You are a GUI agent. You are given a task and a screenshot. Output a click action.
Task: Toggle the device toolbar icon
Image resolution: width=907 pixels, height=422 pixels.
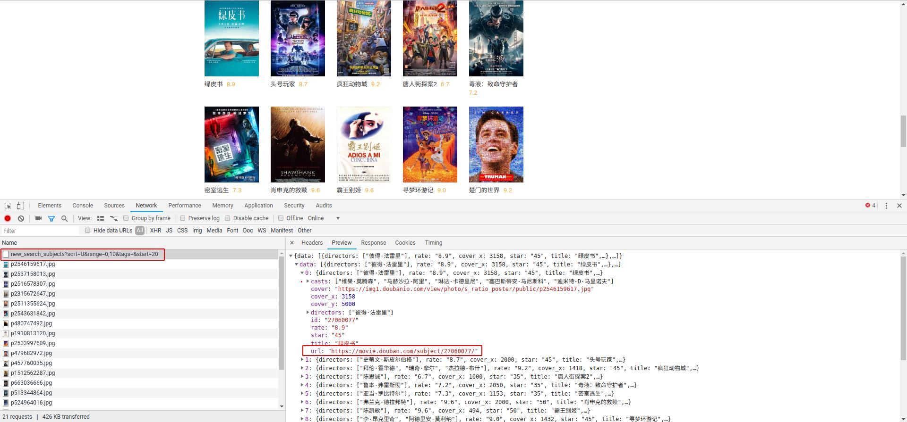(20, 206)
